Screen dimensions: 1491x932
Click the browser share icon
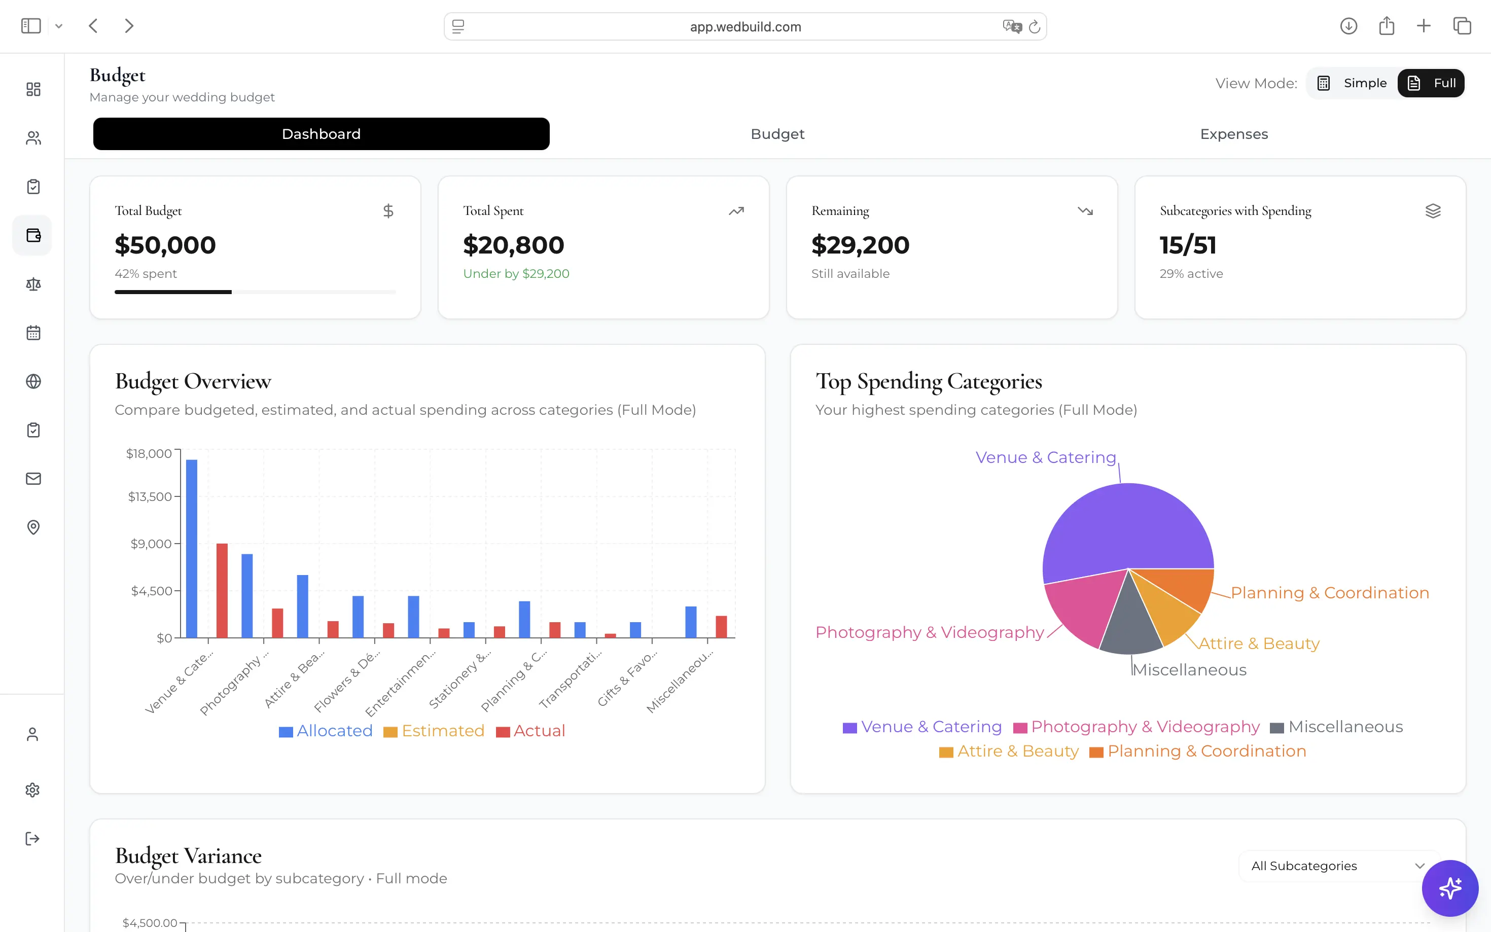click(x=1386, y=26)
